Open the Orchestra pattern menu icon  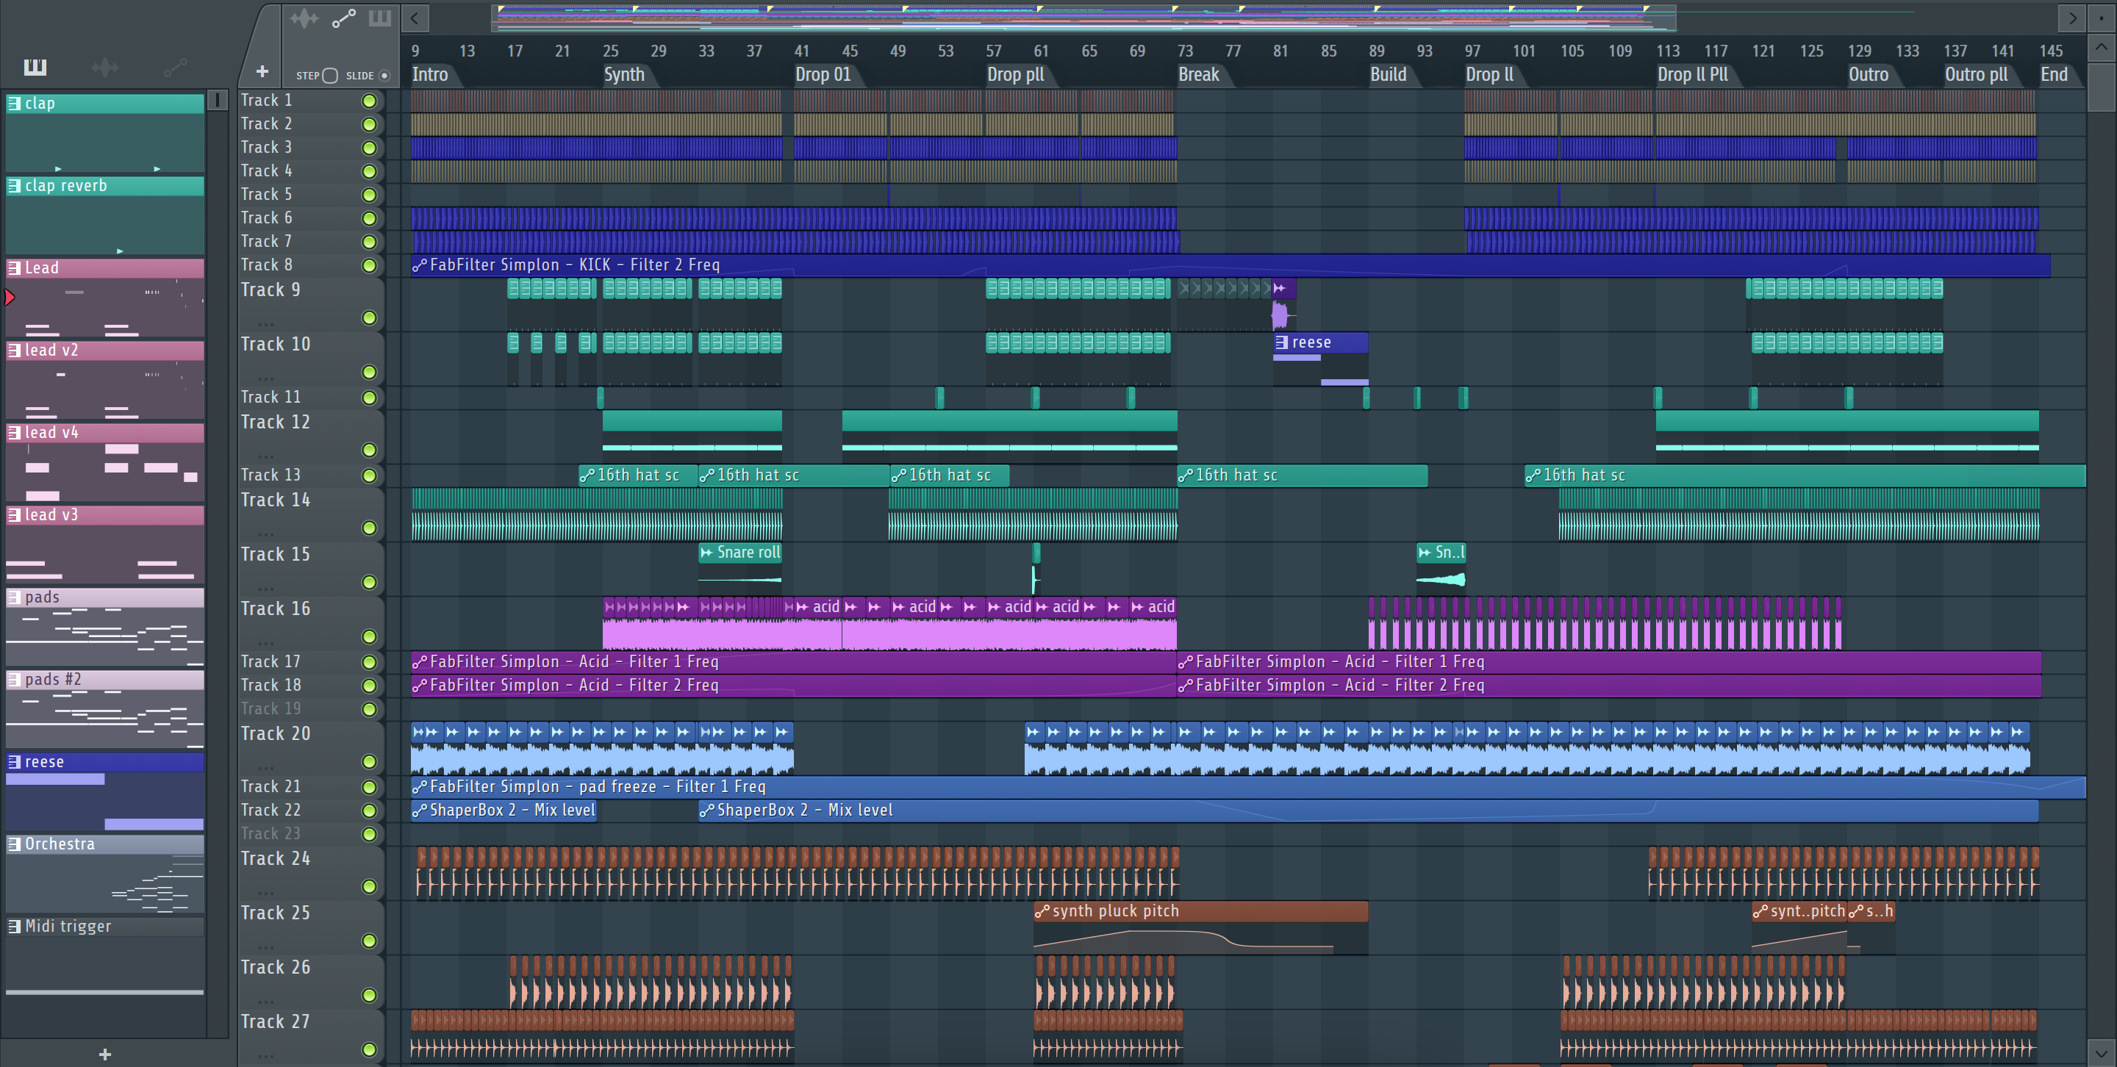tap(14, 844)
